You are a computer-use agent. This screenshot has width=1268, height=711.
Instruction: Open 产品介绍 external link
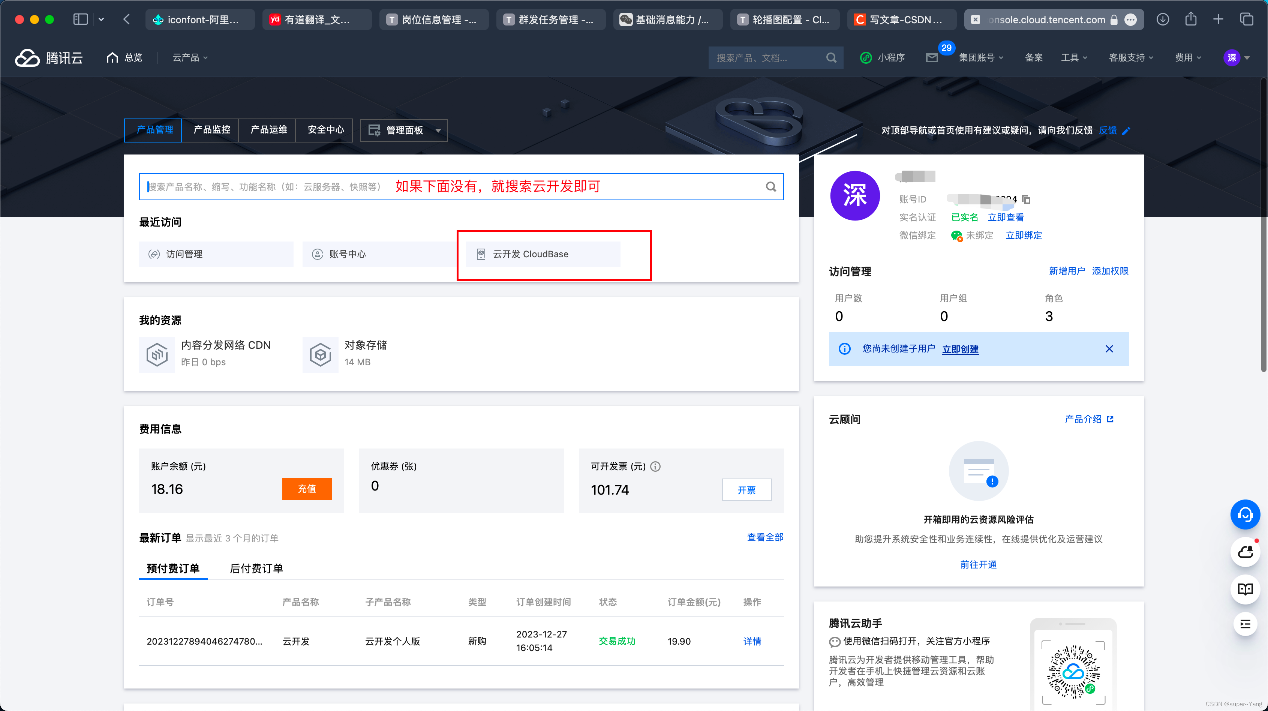[x=1089, y=419]
